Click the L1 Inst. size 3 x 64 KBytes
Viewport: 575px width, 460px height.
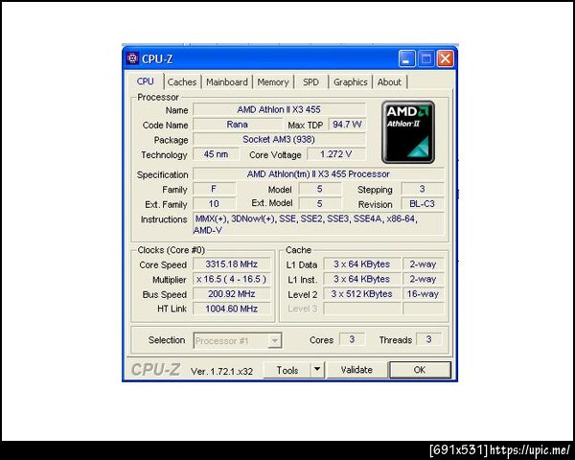coord(362,279)
